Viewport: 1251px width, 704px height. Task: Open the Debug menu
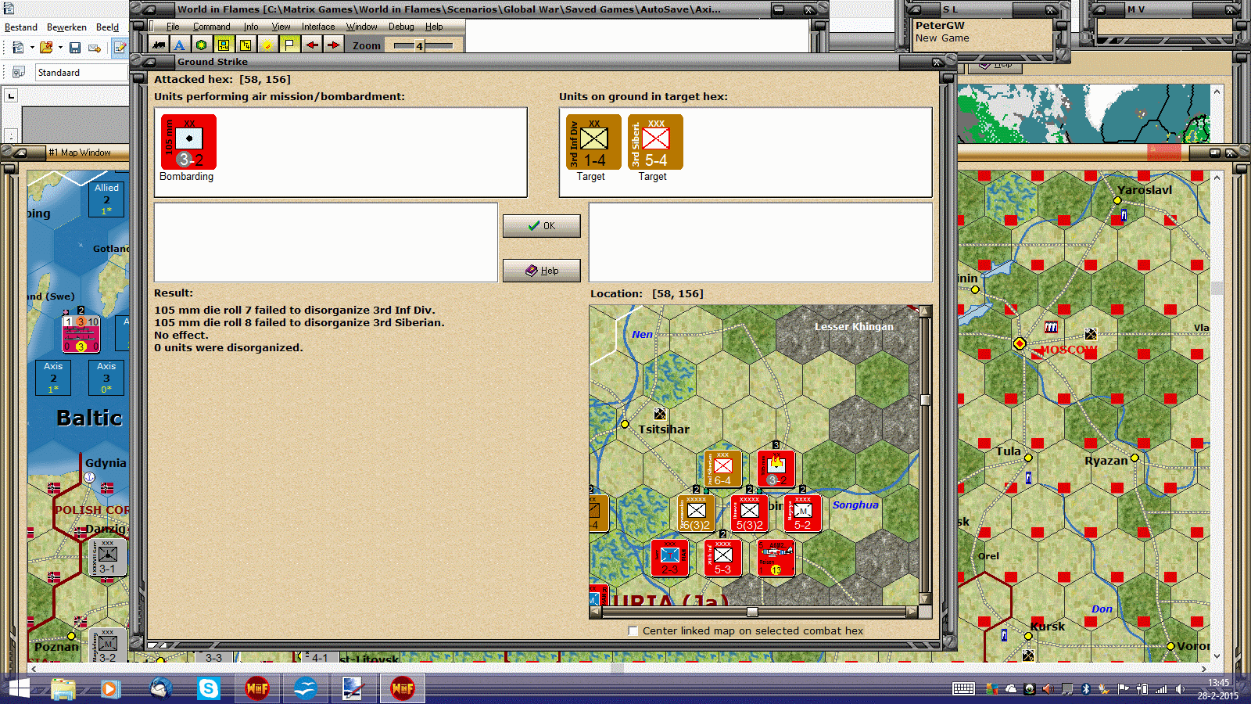coord(402,27)
